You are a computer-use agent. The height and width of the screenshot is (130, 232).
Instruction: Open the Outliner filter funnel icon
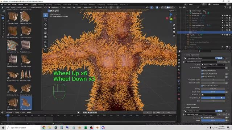(225, 7)
